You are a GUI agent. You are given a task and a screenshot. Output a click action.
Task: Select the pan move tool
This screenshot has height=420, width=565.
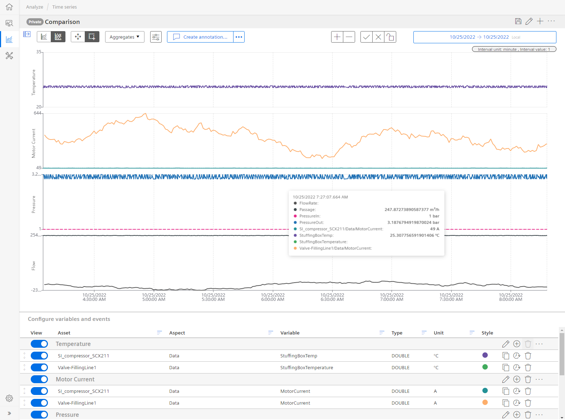[78, 37]
